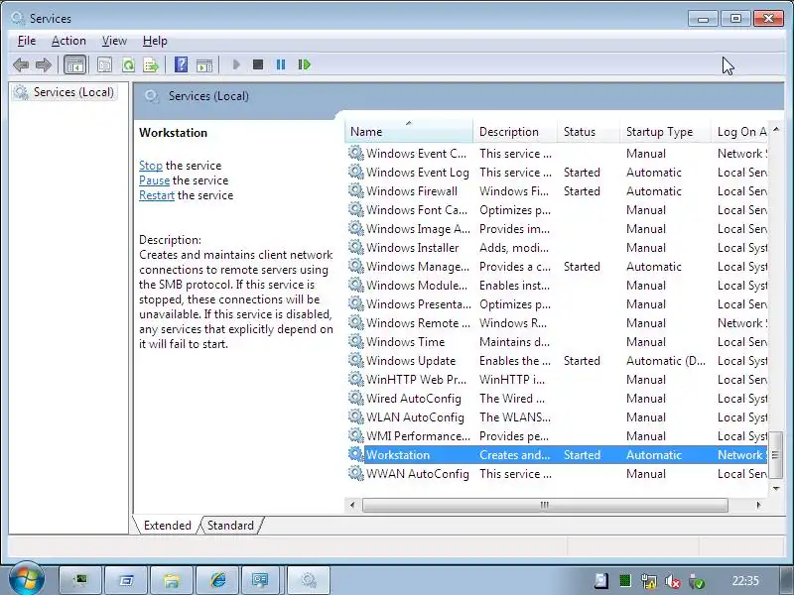Select the Windows Modules Installer service
Screen dimensions: 794x595
coord(557,286)
